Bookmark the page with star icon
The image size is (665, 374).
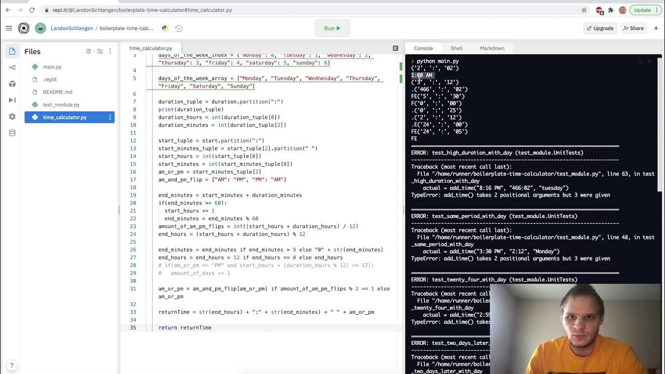pos(584,10)
